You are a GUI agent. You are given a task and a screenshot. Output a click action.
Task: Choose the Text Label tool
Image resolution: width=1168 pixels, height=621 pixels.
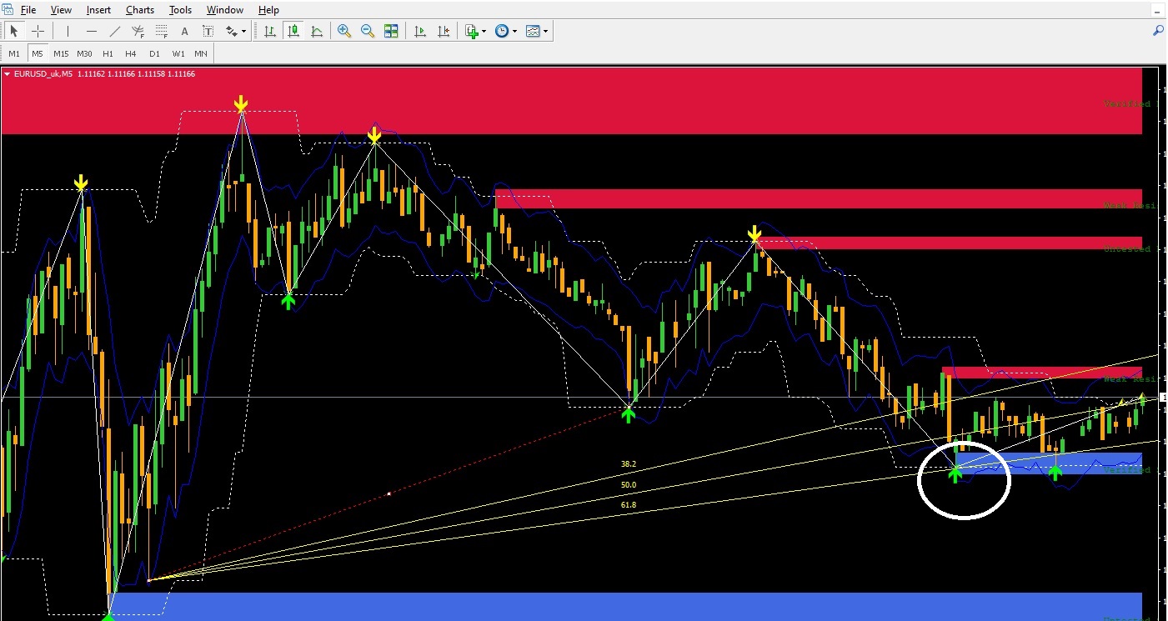pyautogui.click(x=208, y=31)
